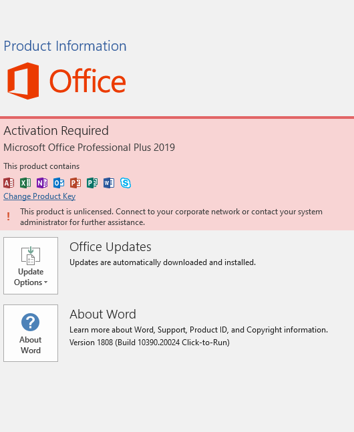Click the red exclamation warning icon
Screen dimensions: 354x432
[8, 216]
